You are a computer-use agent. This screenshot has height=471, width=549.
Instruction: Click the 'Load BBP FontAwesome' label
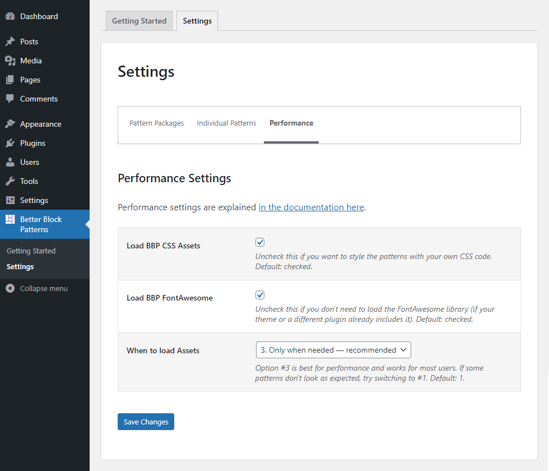tap(169, 298)
